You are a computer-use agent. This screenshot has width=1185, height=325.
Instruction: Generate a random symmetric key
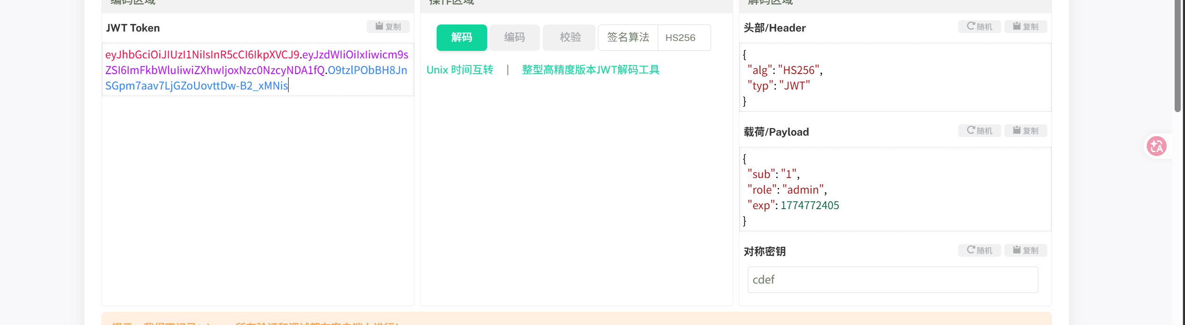[x=979, y=251]
